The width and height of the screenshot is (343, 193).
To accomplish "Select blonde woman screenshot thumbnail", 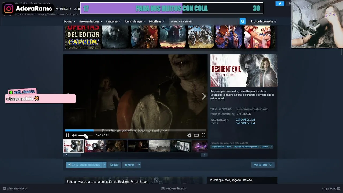I will (x=116, y=146).
